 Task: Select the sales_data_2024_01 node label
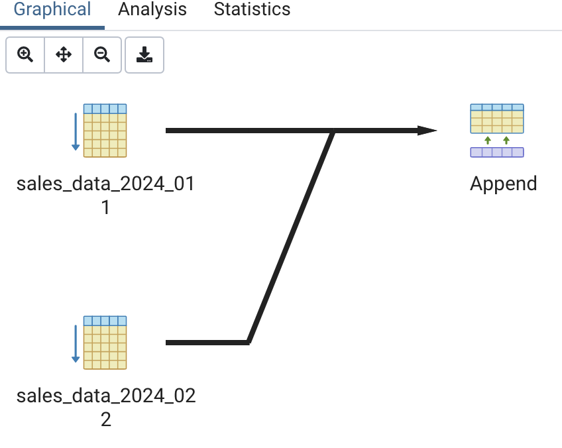pos(105,184)
